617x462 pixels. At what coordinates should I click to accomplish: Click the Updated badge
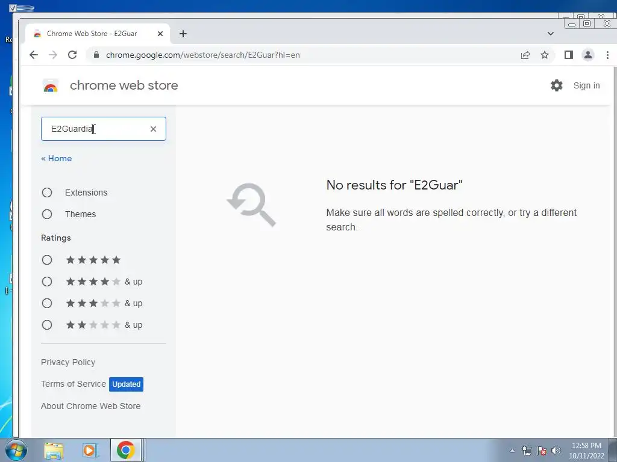(x=127, y=384)
